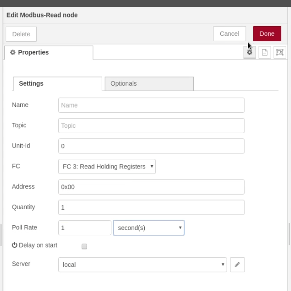Screen dimensions: 291x291
Task: Select the Settings tab
Action: click(x=57, y=84)
